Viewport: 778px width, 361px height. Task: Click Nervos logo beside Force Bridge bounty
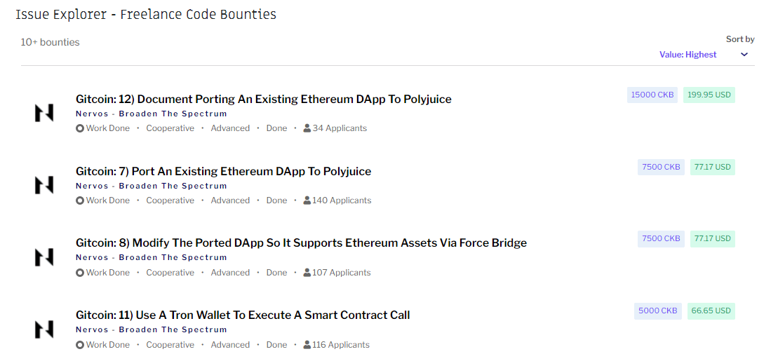click(x=44, y=257)
